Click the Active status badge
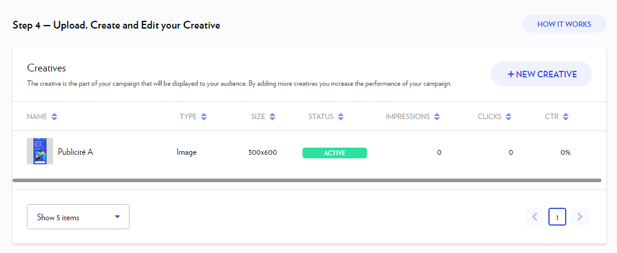 (x=334, y=153)
